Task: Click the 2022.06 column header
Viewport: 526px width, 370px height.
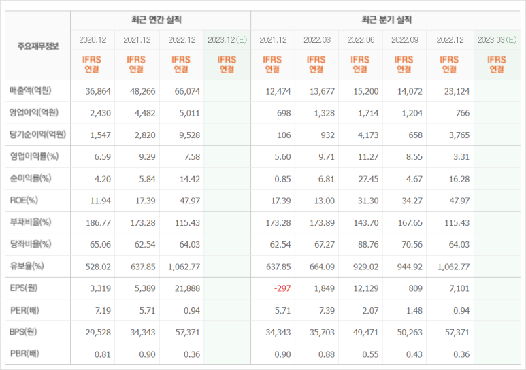Action: (x=361, y=40)
